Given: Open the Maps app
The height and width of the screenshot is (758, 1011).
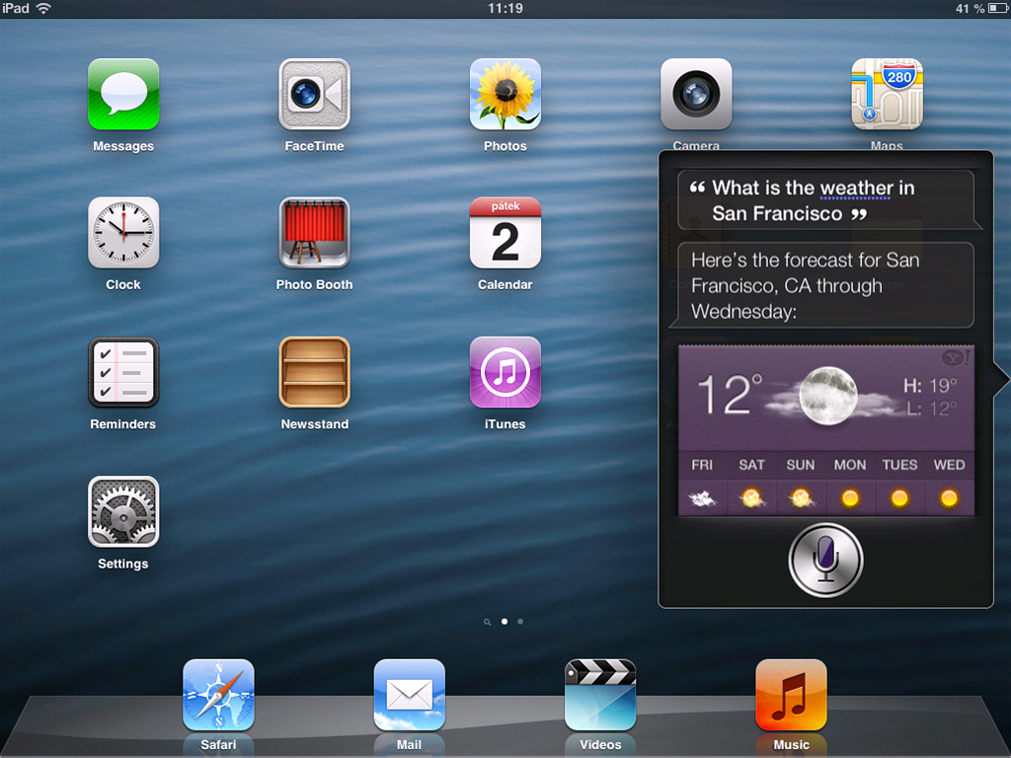Looking at the screenshot, I should point(887,95).
